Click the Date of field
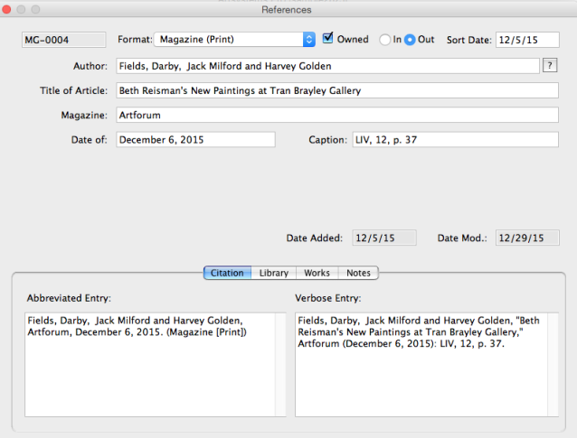 point(194,139)
